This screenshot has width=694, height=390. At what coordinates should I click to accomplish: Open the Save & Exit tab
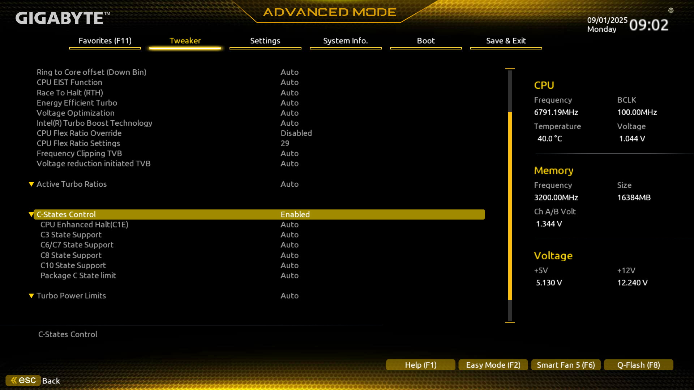506,41
